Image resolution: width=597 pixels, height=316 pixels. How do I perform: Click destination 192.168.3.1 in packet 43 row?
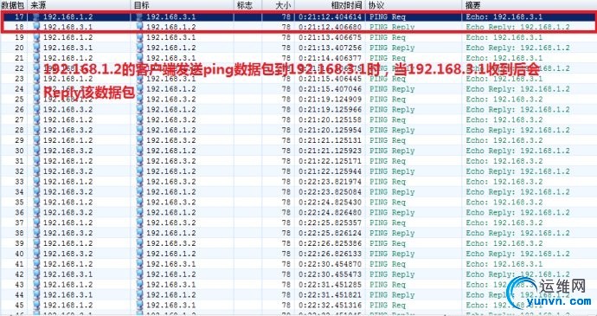tap(171, 284)
